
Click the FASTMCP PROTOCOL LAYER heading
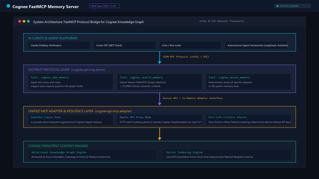tap(67, 70)
